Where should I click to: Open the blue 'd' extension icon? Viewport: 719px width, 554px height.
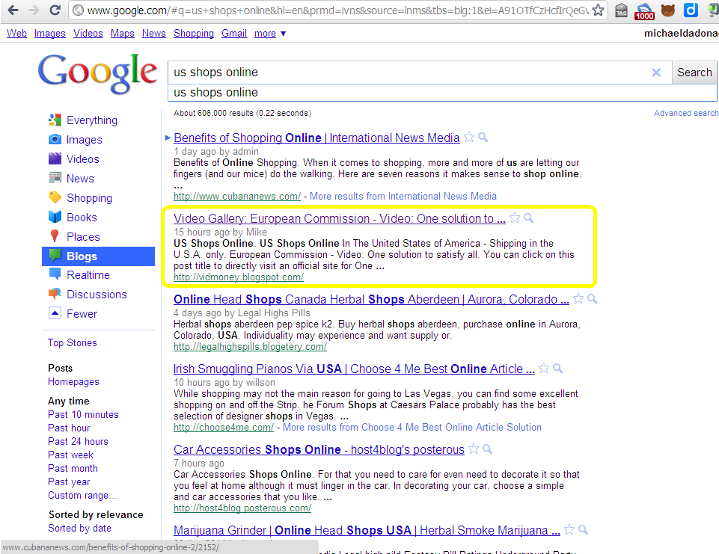[x=690, y=10]
